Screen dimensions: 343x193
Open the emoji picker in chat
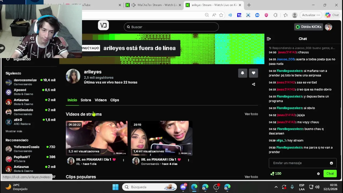tap(331, 163)
